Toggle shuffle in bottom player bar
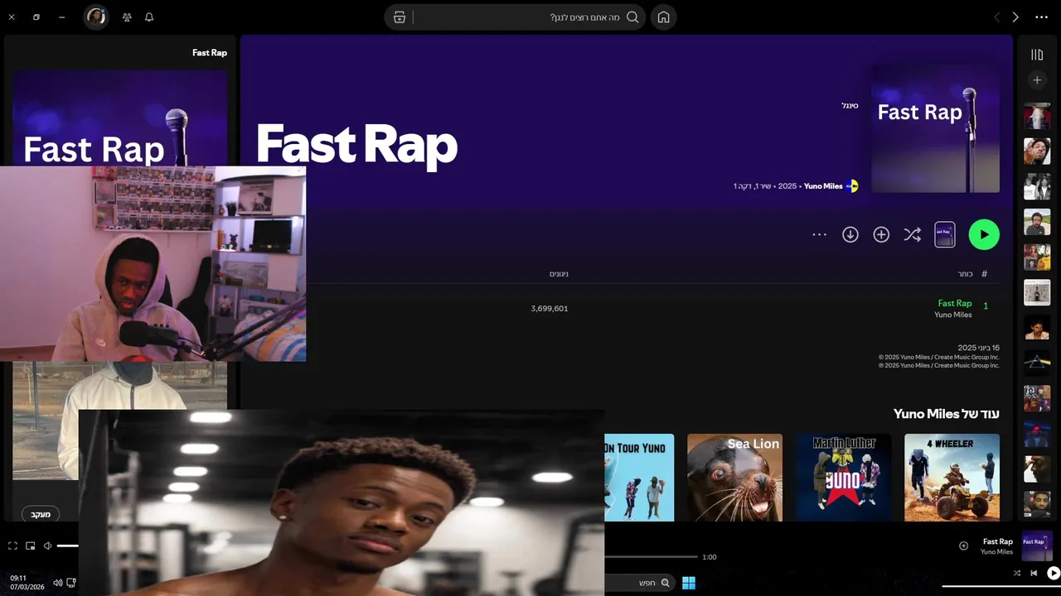The image size is (1061, 596). click(x=1017, y=573)
